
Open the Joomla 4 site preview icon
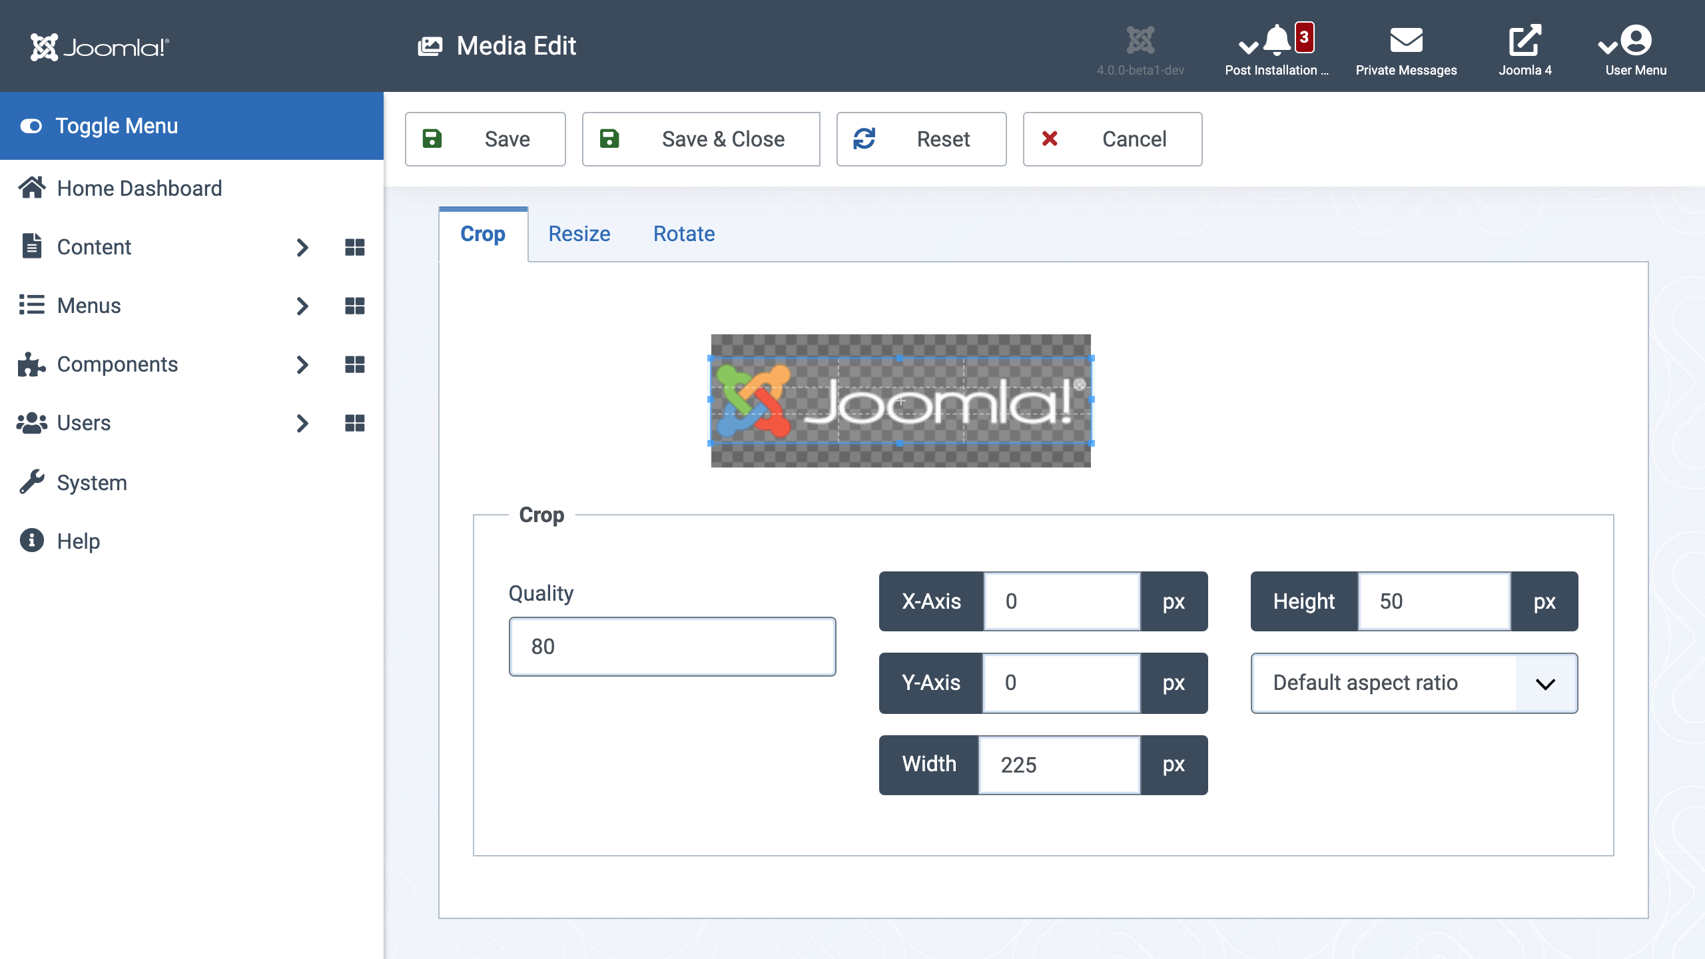coord(1525,41)
